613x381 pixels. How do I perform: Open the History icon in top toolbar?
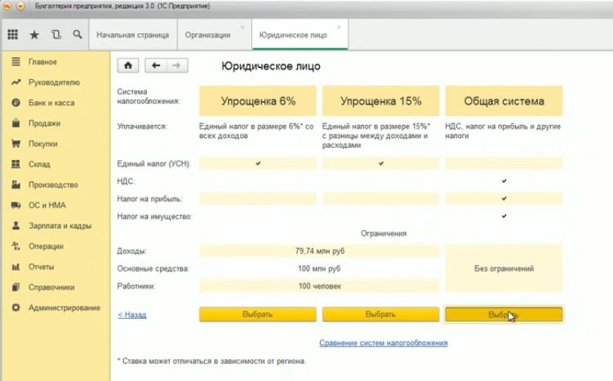click(x=56, y=35)
